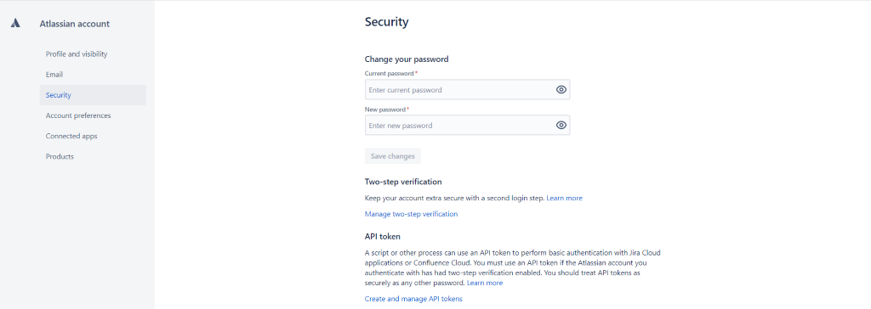Click the Atlassian logo icon
Screen dimensions: 871x309
point(15,23)
